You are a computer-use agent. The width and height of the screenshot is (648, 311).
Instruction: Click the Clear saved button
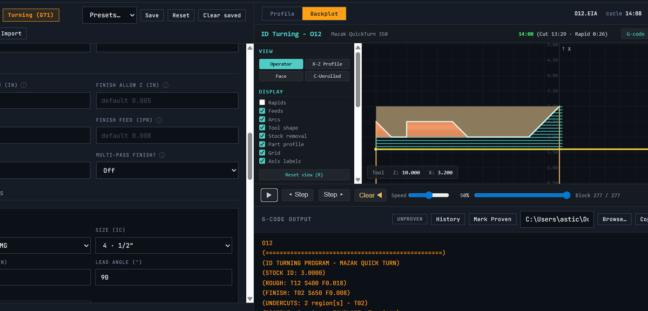click(x=222, y=15)
